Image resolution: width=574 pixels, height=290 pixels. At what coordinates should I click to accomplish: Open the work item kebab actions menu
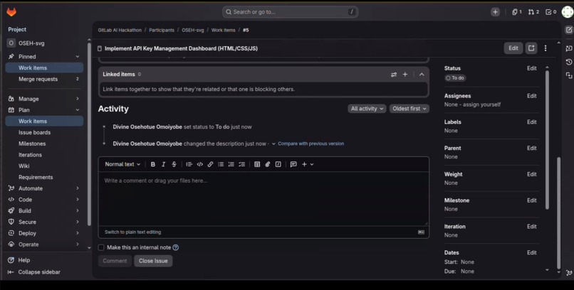546,48
